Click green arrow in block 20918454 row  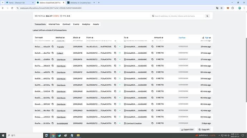(x=120, y=117)
